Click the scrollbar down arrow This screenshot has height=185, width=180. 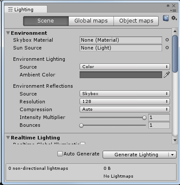tap(175, 140)
